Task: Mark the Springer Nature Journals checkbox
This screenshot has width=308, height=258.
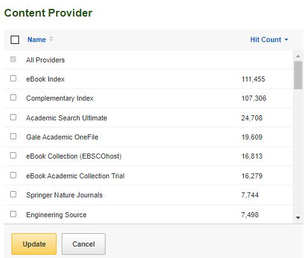Action: pos(13,194)
